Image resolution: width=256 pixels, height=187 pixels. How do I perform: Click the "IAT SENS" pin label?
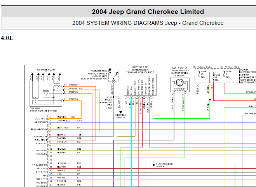(x=42, y=169)
